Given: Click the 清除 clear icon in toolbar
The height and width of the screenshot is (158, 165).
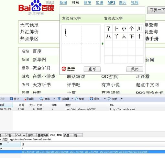Looking at the screenshot, I should [x=26, y=99].
